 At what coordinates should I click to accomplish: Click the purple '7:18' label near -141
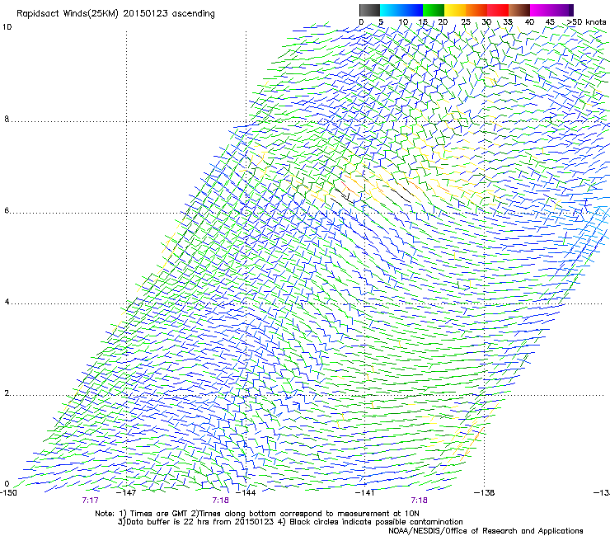(x=419, y=501)
